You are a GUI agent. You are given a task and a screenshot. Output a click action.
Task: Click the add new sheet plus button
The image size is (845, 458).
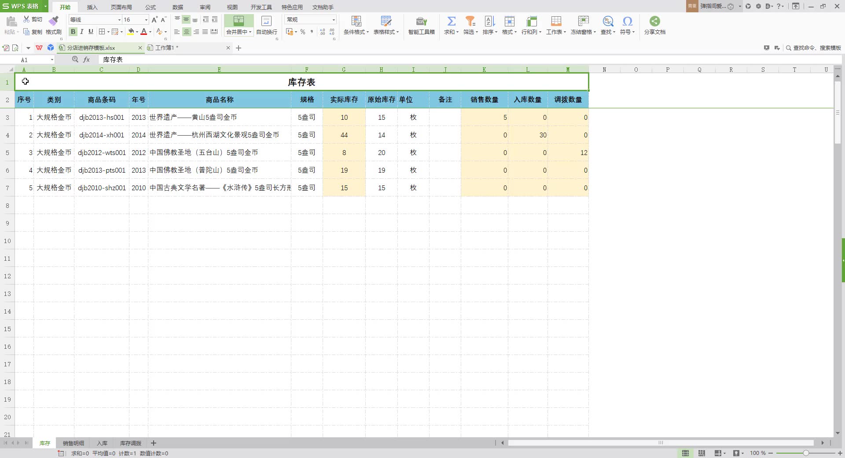tap(154, 443)
